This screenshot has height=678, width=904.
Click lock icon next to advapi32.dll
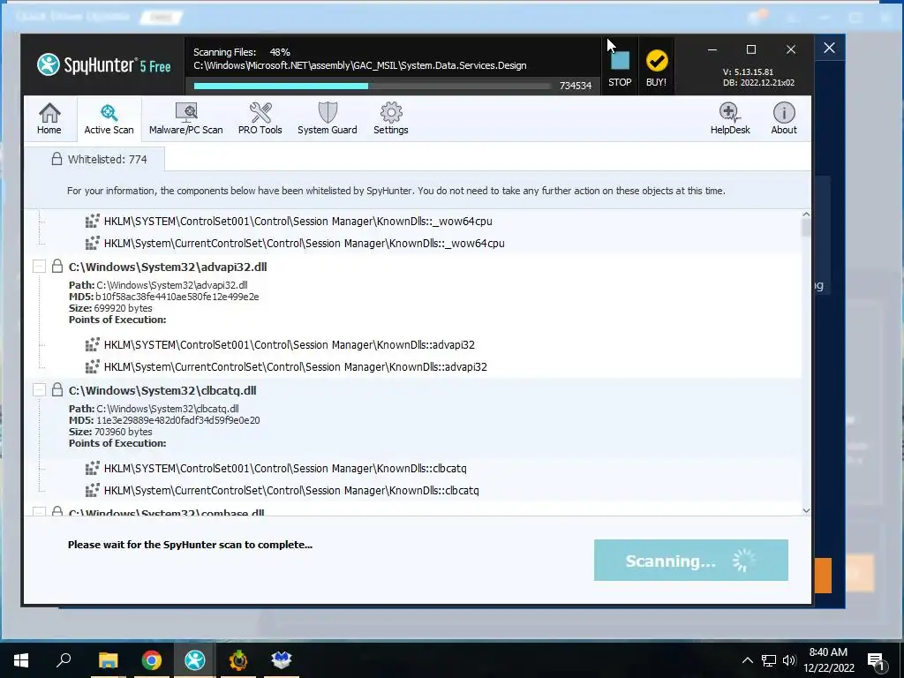click(x=57, y=266)
